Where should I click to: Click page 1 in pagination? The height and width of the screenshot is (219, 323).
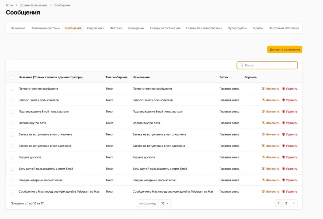279,203
